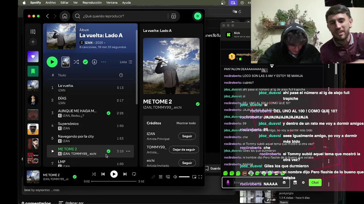Open the Editar menu
This screenshot has width=364, height=204.
point(65,3)
